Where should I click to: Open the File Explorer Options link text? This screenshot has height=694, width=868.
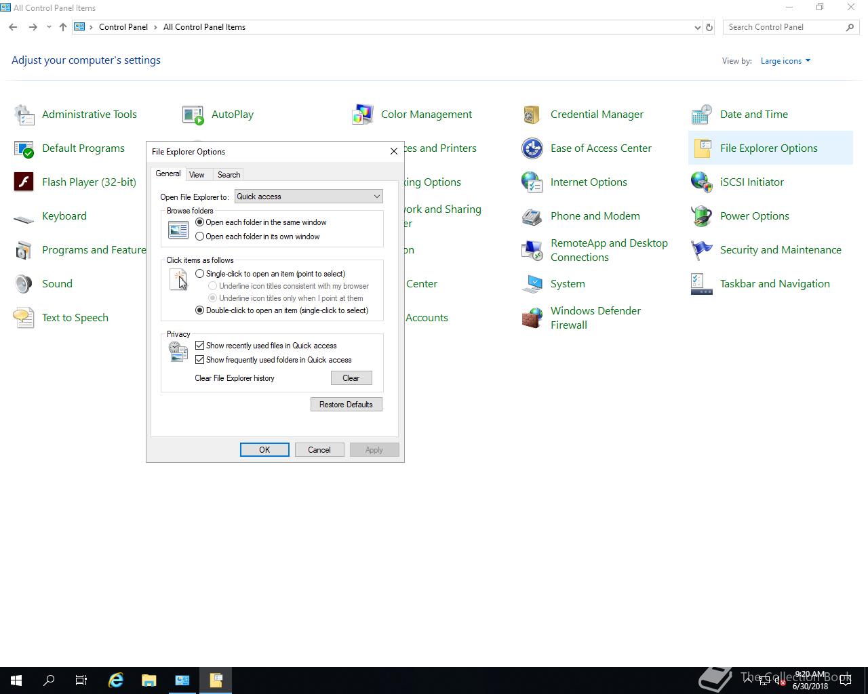pos(769,148)
